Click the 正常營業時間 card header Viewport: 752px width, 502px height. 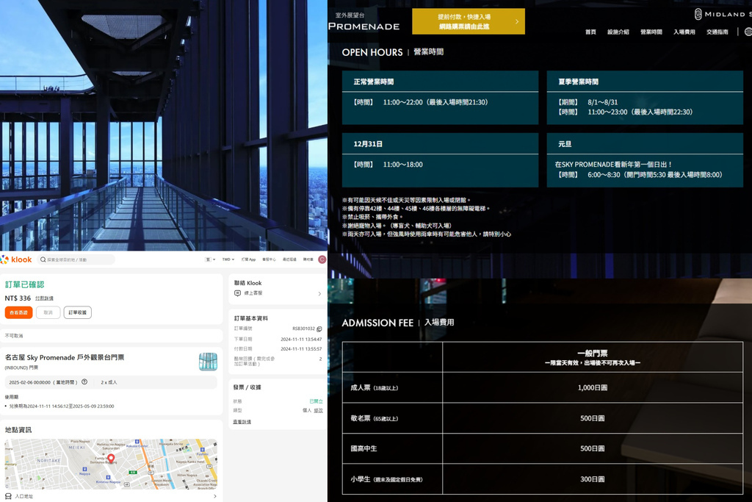coord(441,82)
